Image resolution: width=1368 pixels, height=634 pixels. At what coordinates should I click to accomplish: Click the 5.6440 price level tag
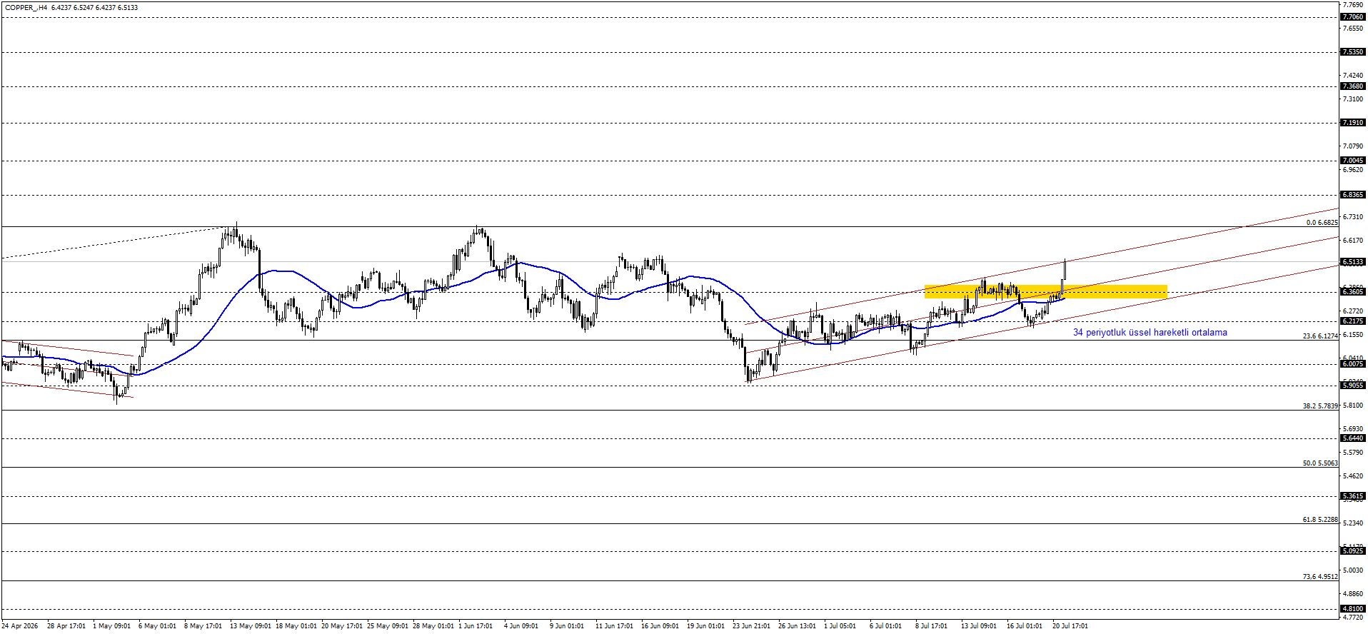[1353, 438]
